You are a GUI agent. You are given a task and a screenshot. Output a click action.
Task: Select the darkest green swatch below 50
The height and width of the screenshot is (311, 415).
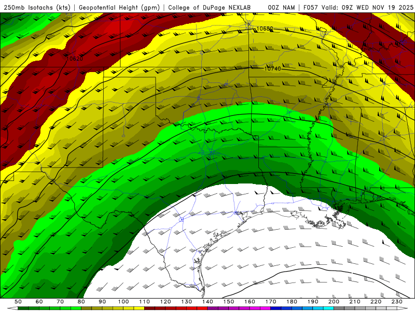point(23,308)
